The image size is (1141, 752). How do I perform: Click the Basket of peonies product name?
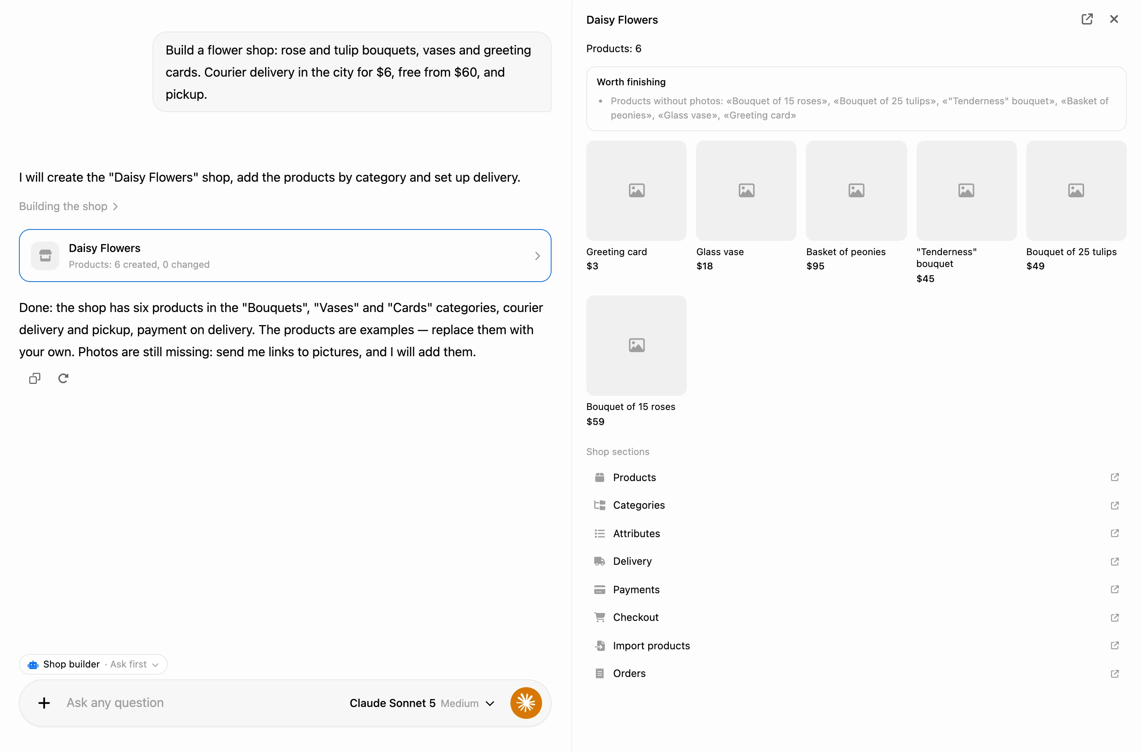[845, 252]
